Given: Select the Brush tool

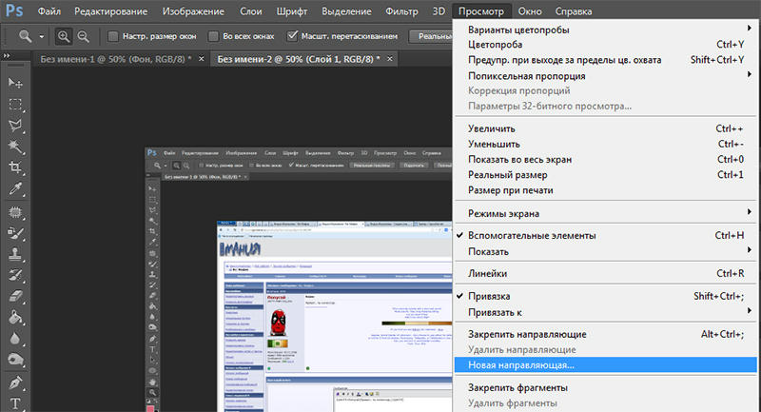Looking at the screenshot, I should pyautogui.click(x=15, y=233).
